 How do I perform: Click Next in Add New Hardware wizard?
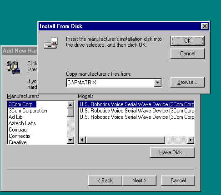click(x=139, y=180)
